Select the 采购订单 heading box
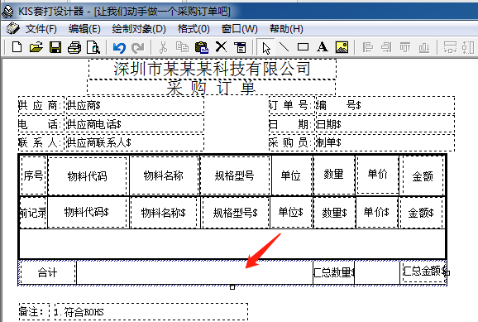 pyautogui.click(x=211, y=87)
